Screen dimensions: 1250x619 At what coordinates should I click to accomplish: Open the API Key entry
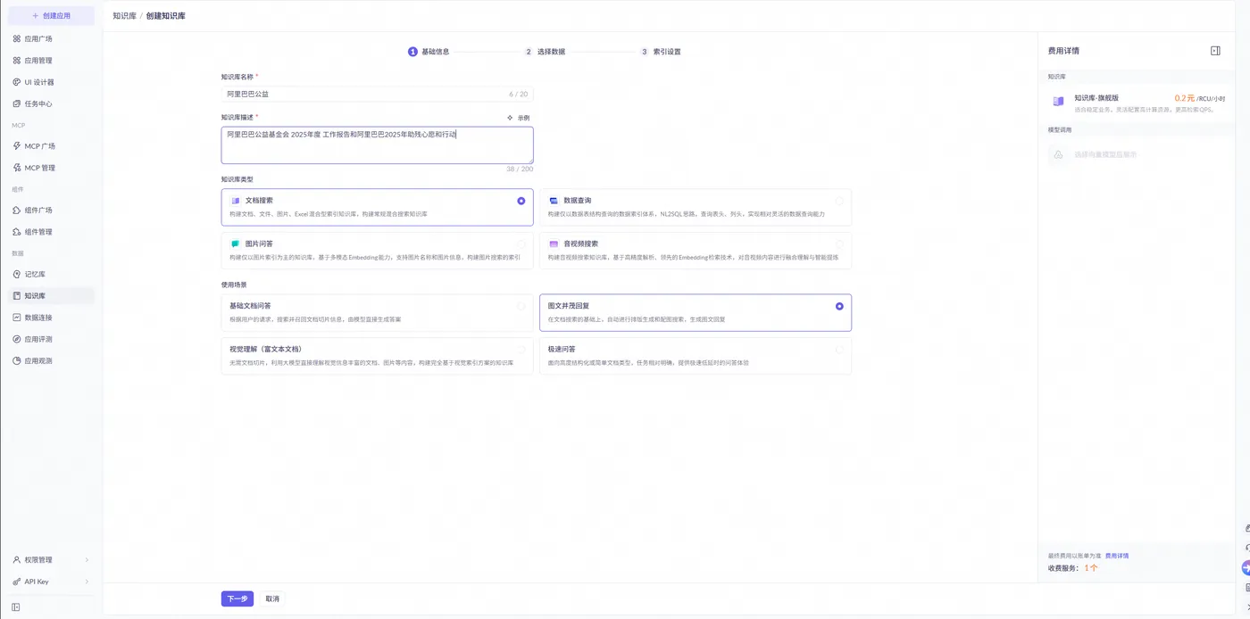tap(51, 582)
